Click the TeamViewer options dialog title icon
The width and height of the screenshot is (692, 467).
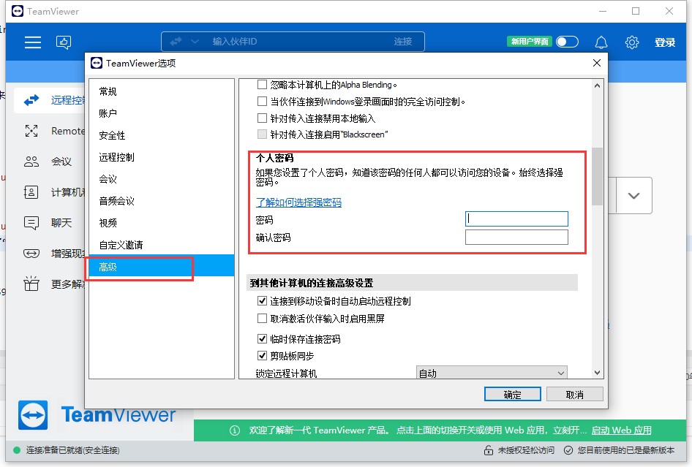click(x=97, y=63)
